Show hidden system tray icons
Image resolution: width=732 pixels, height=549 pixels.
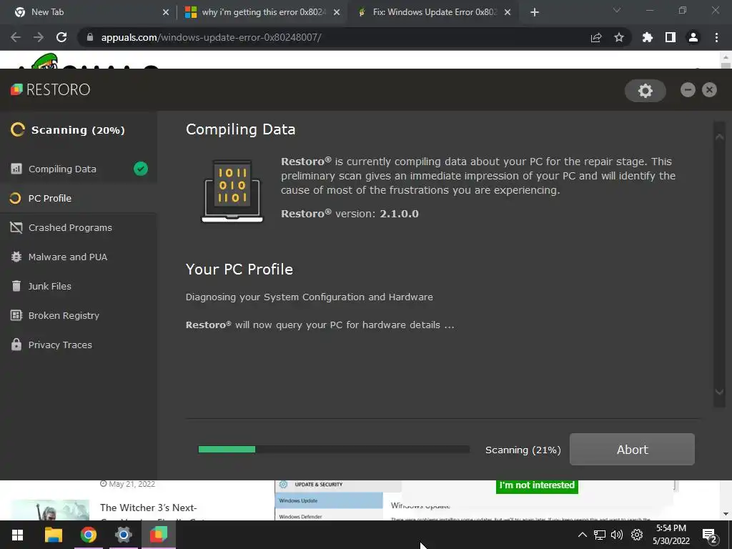point(582,535)
